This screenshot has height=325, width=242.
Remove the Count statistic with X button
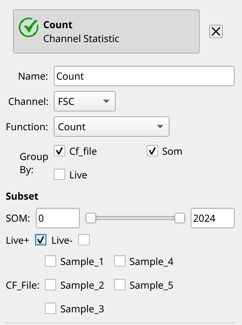coord(216,31)
